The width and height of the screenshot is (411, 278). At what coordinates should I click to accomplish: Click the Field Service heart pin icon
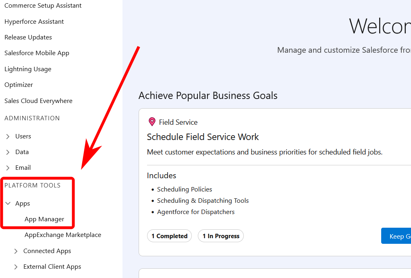tap(152, 122)
